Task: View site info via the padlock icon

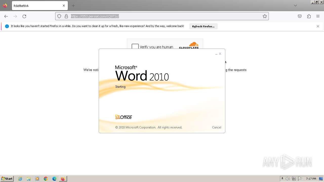Action: coord(66,16)
